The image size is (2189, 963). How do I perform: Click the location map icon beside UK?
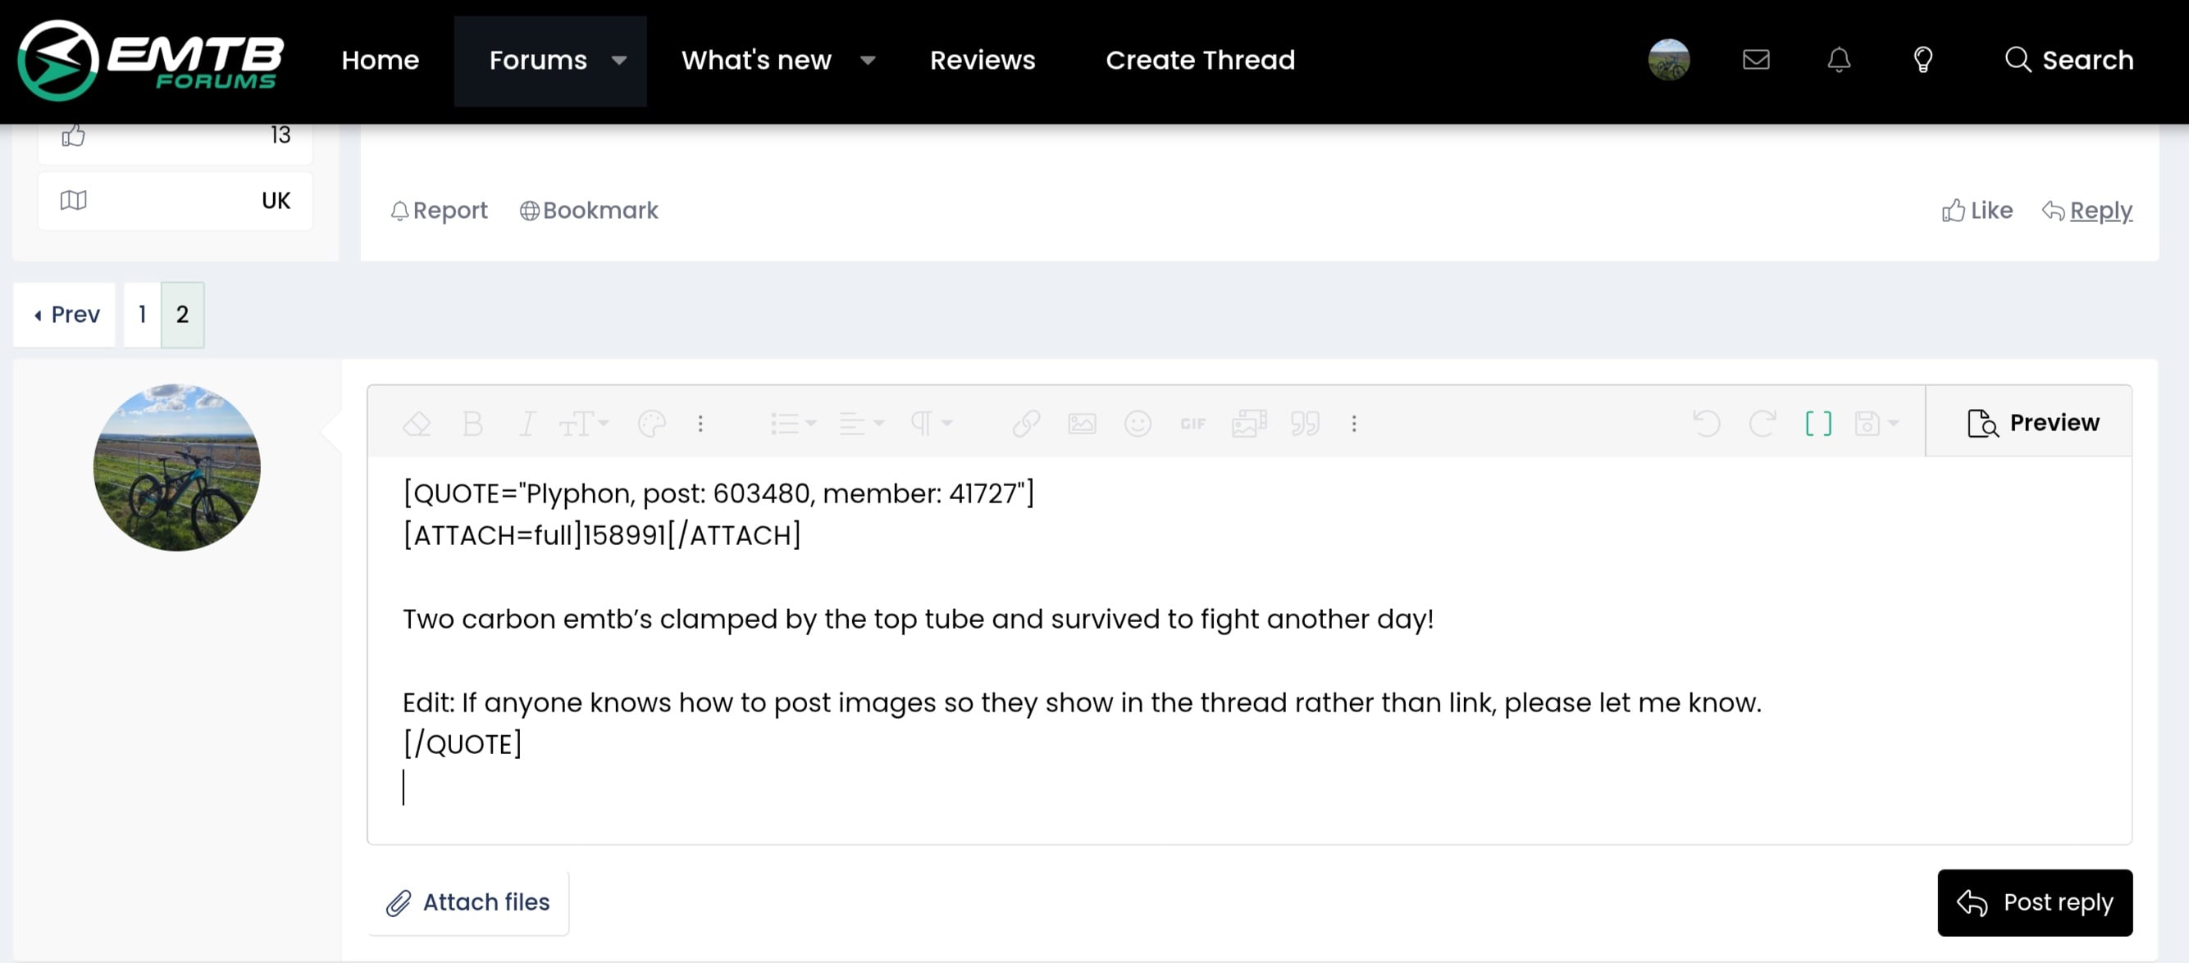tap(73, 201)
